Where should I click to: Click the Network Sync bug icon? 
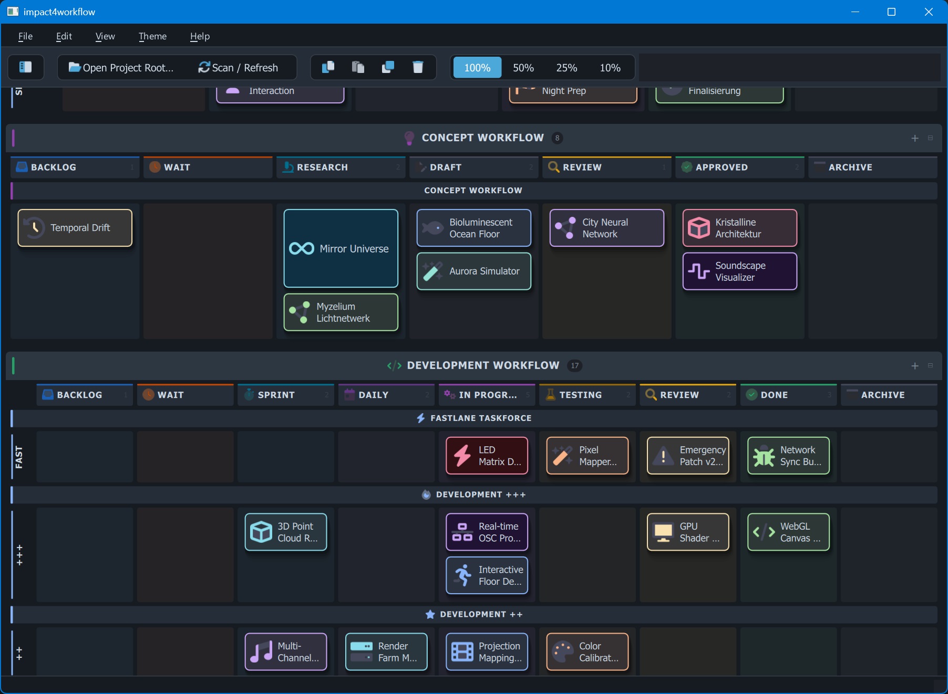click(x=764, y=456)
